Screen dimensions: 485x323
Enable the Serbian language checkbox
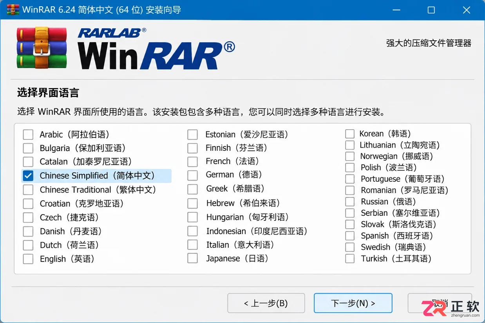350,213
